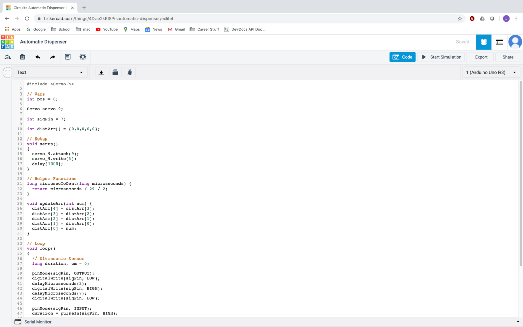Undo the last action

point(38,57)
